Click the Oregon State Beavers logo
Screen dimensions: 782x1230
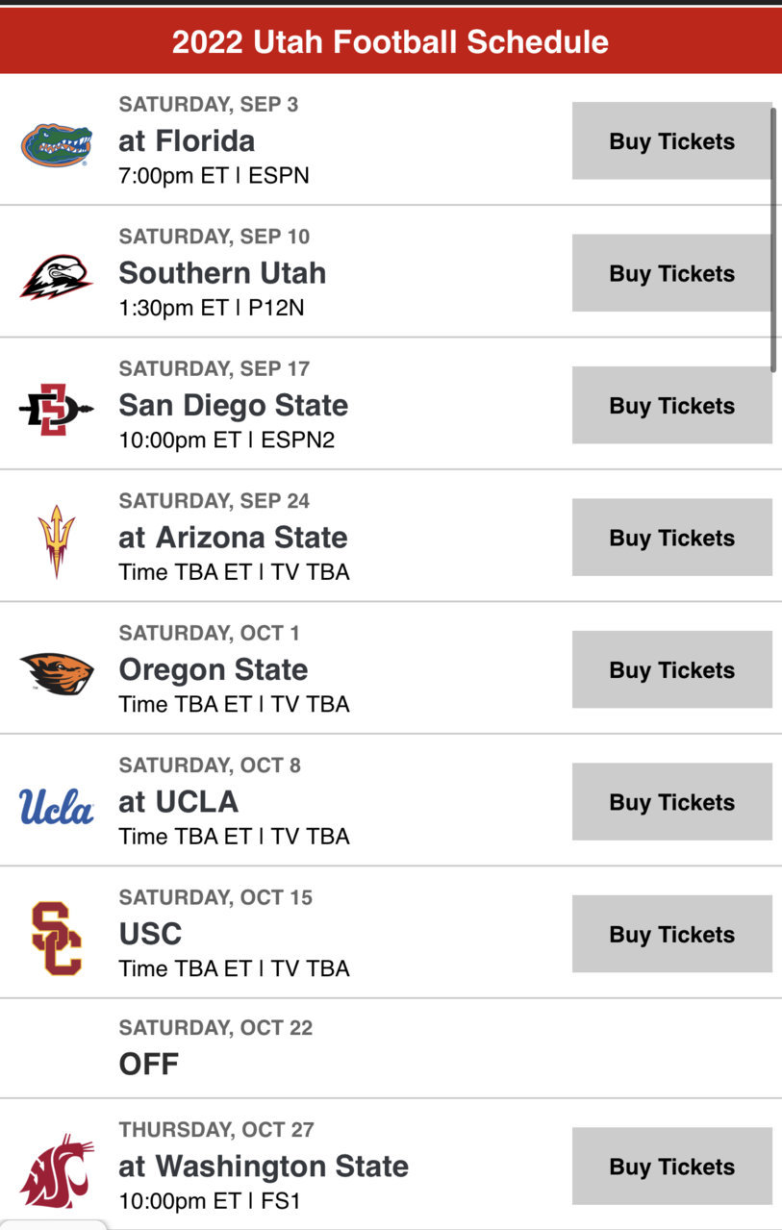tap(57, 673)
